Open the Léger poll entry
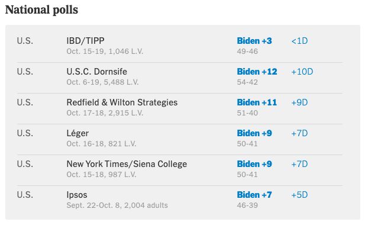Screen dimensions: 368x228 point(78,133)
